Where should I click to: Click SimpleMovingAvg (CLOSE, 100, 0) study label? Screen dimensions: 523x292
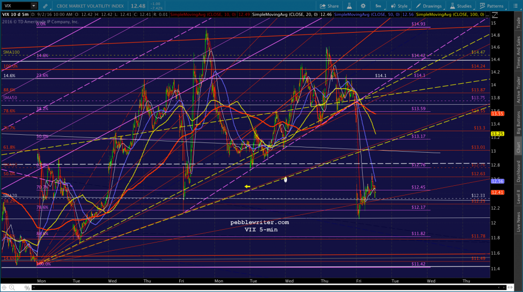click(x=450, y=15)
